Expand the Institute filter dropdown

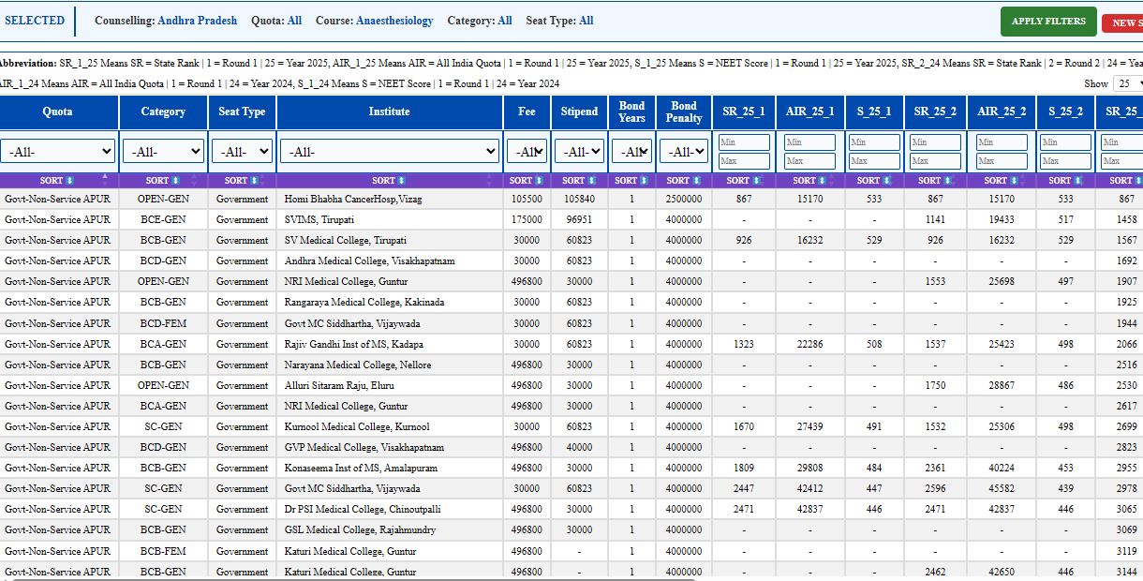tap(389, 151)
